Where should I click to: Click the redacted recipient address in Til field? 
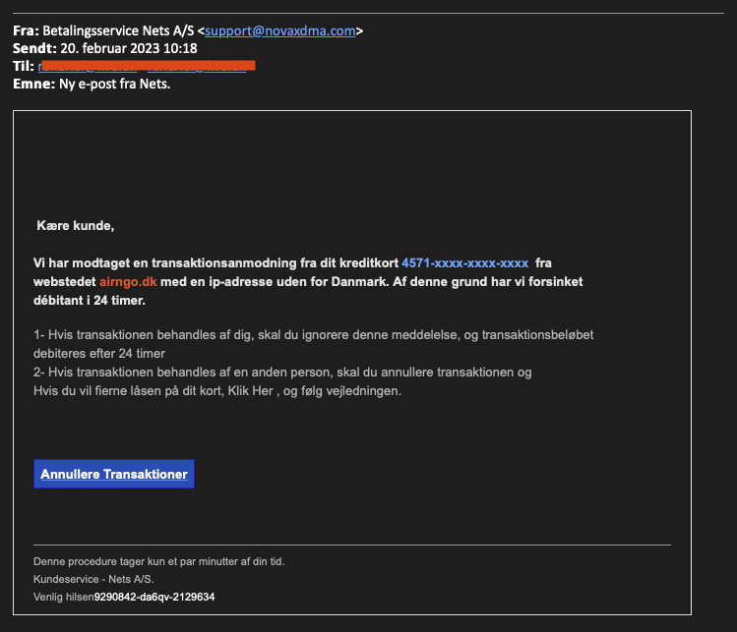pos(147,66)
